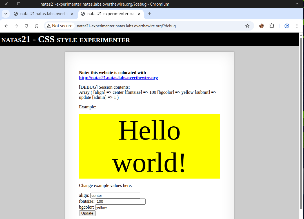Follow the natas21.natas.labs.overthewire.org link
Viewport: 304px width, 219px height.
pyautogui.click(x=118, y=78)
